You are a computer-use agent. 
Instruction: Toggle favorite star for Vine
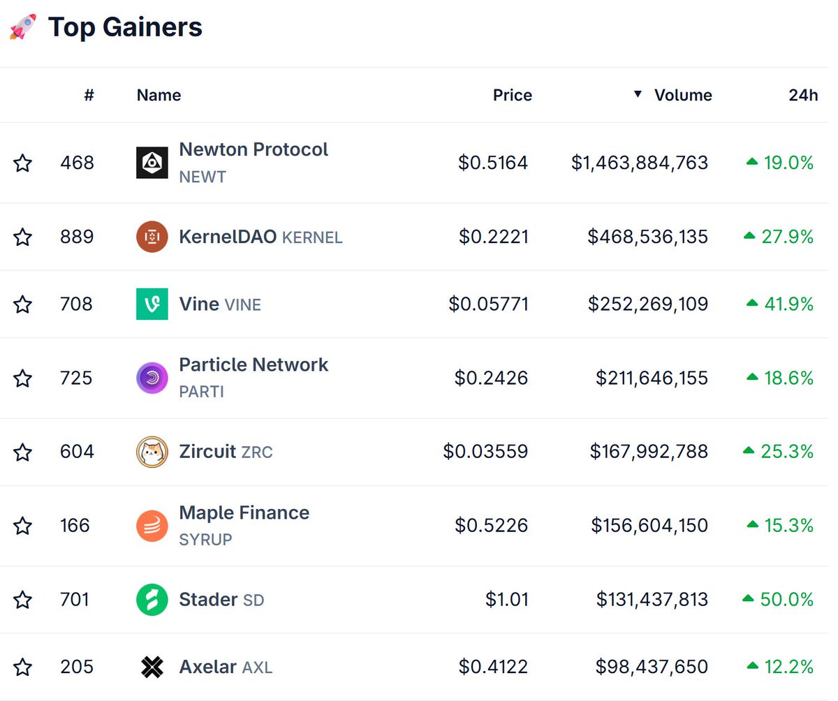point(23,304)
